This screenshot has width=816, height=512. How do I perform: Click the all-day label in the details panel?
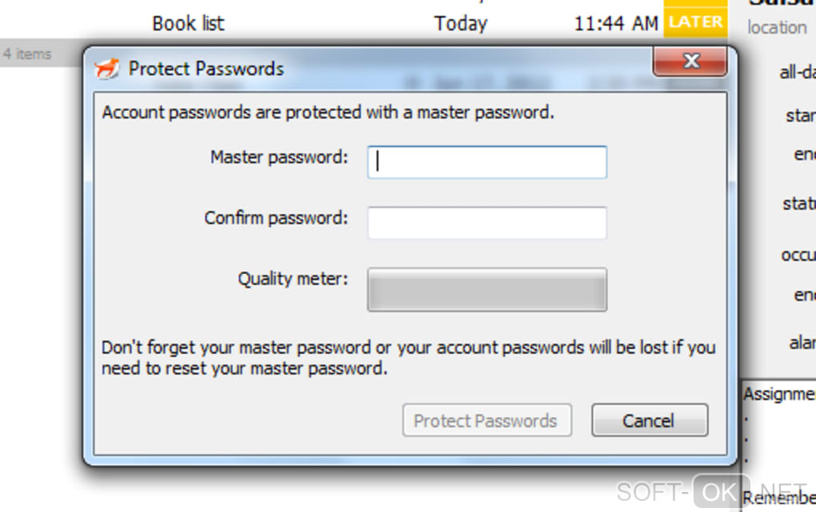tap(797, 73)
